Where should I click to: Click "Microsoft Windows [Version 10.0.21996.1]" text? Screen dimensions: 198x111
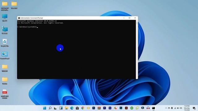pyautogui.click(x=37, y=21)
